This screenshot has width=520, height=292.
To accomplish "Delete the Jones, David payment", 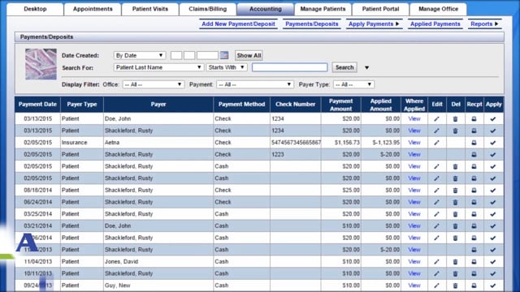I will point(455,262).
